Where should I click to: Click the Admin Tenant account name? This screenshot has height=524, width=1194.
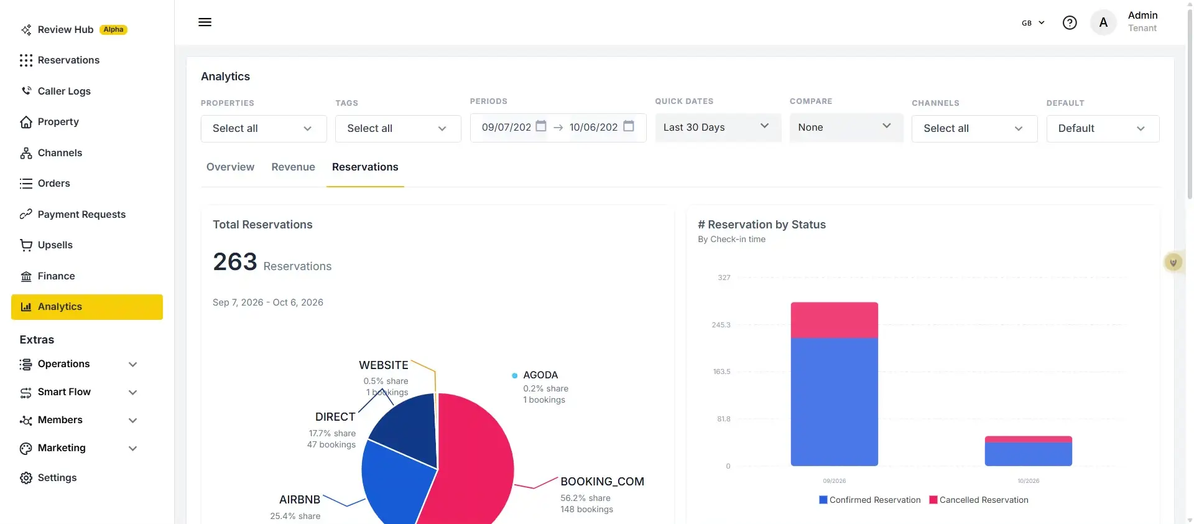tap(1142, 22)
